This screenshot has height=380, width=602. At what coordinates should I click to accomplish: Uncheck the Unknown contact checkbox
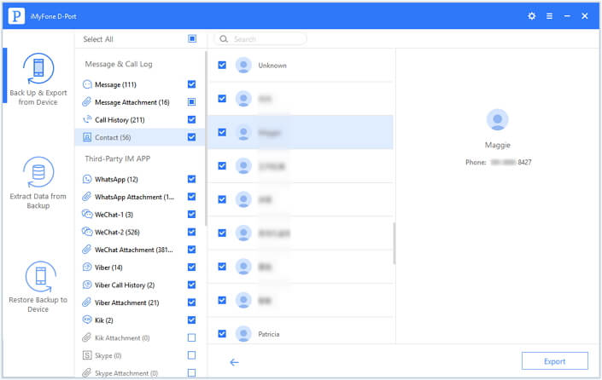pos(222,65)
